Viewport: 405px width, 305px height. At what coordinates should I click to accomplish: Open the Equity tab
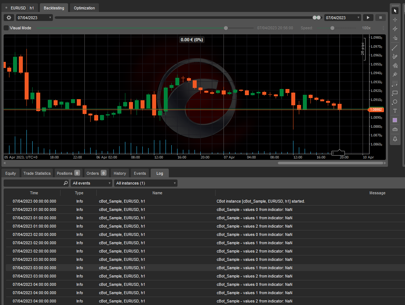pos(11,173)
